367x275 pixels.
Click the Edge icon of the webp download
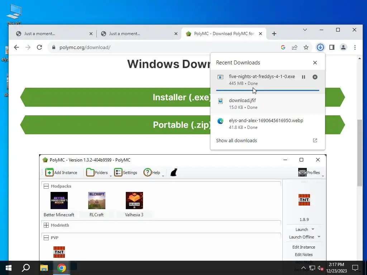[220, 121]
